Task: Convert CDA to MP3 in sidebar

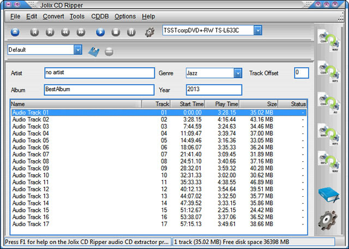Action: [329, 72]
